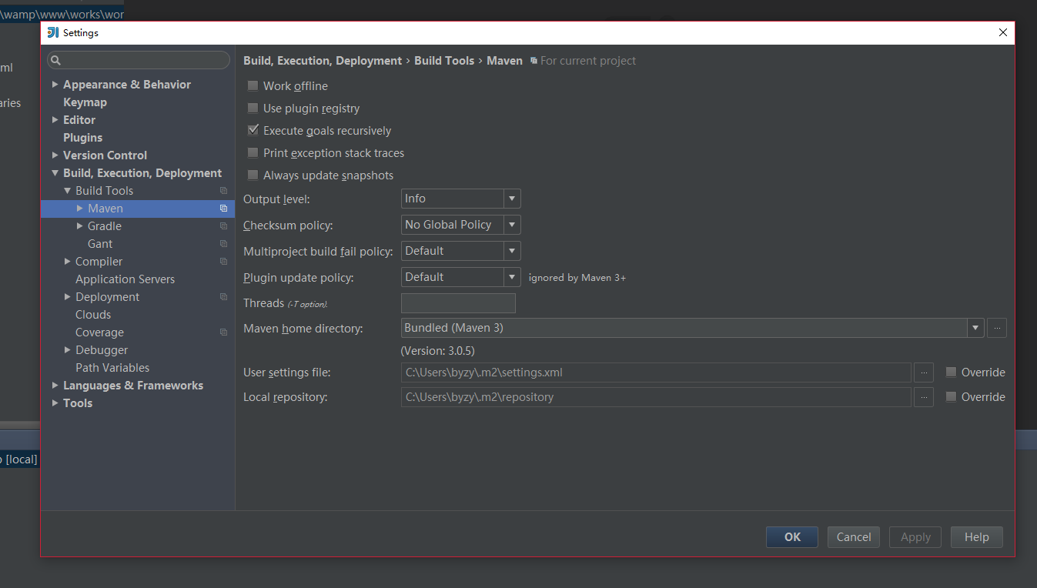Collapse Build, Execution, Deployment node
This screenshot has width=1037, height=588.
coord(55,173)
